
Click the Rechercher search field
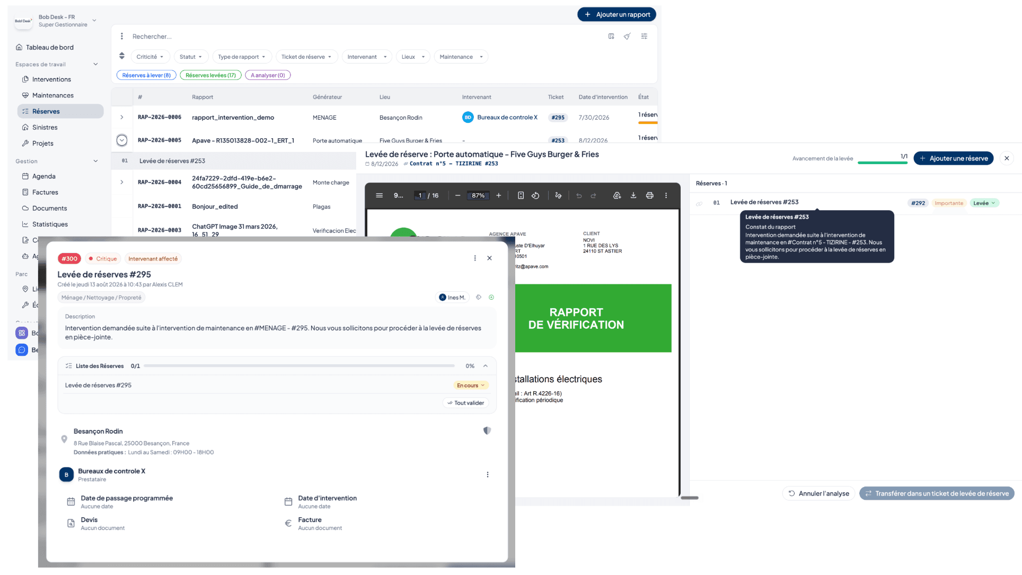click(366, 37)
